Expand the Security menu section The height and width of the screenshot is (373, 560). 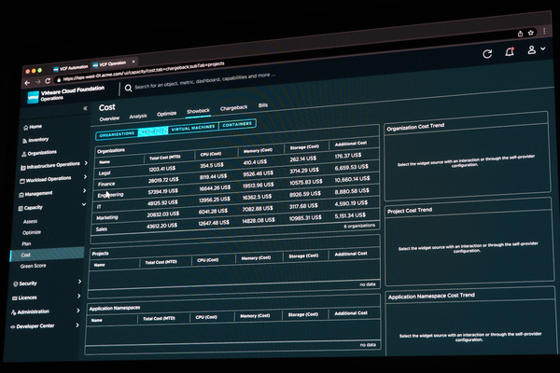click(48, 283)
